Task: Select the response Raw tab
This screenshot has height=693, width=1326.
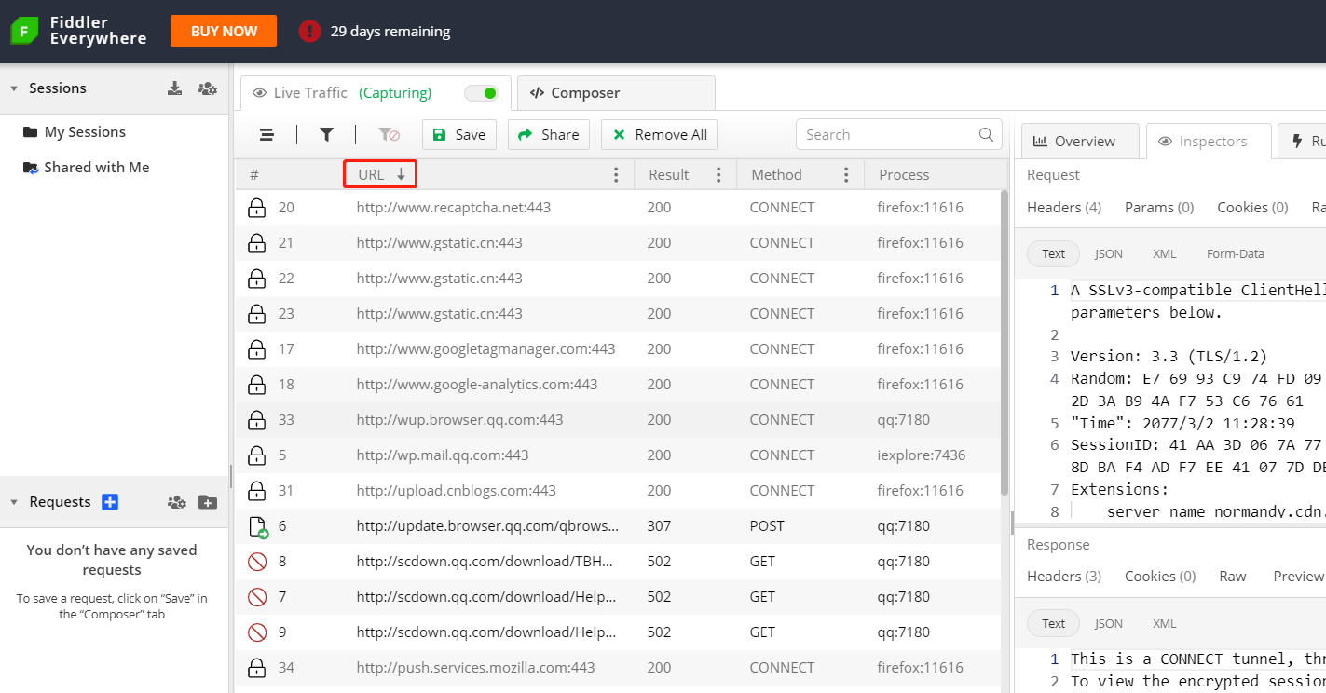Action: [x=1233, y=577]
